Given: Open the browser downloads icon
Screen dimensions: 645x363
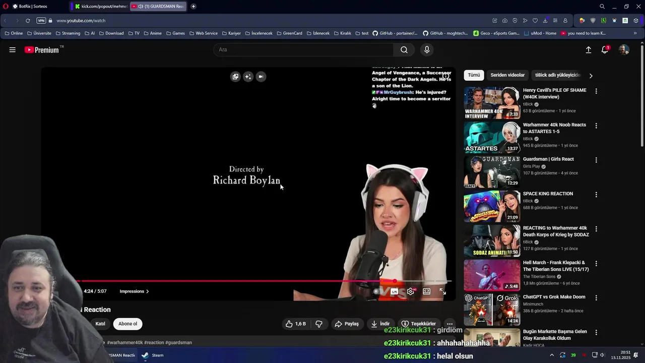Looking at the screenshot, I should [x=545, y=21].
